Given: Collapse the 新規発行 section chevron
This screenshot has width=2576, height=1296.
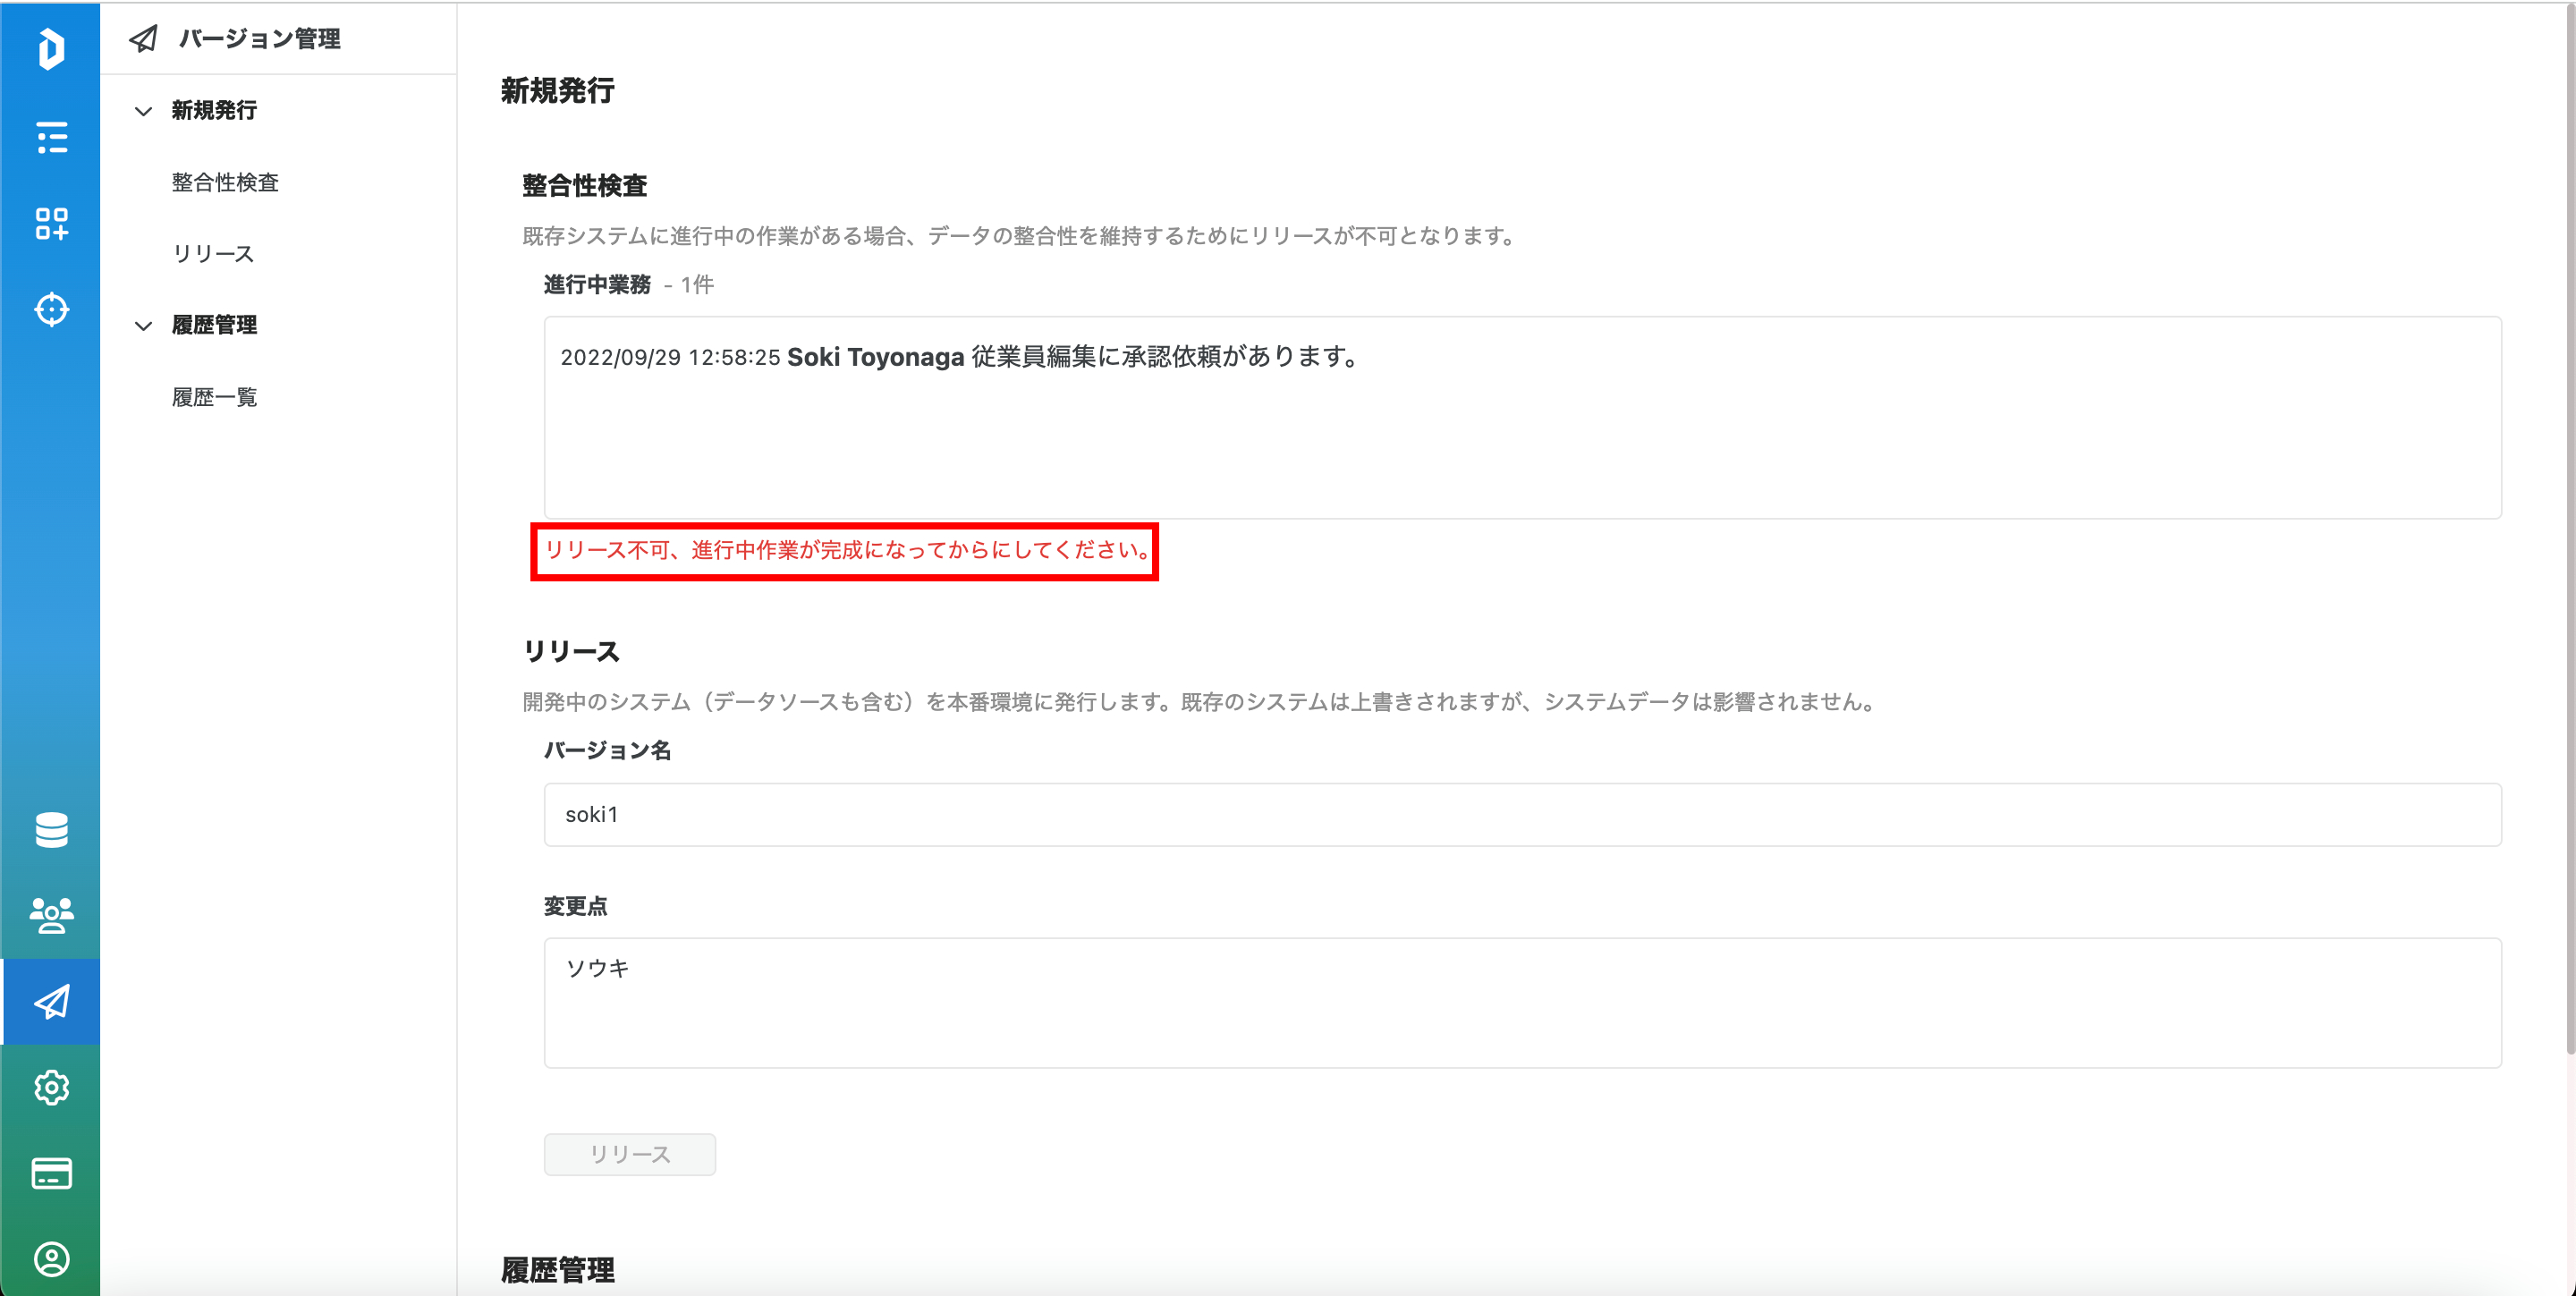Looking at the screenshot, I should click(x=143, y=111).
